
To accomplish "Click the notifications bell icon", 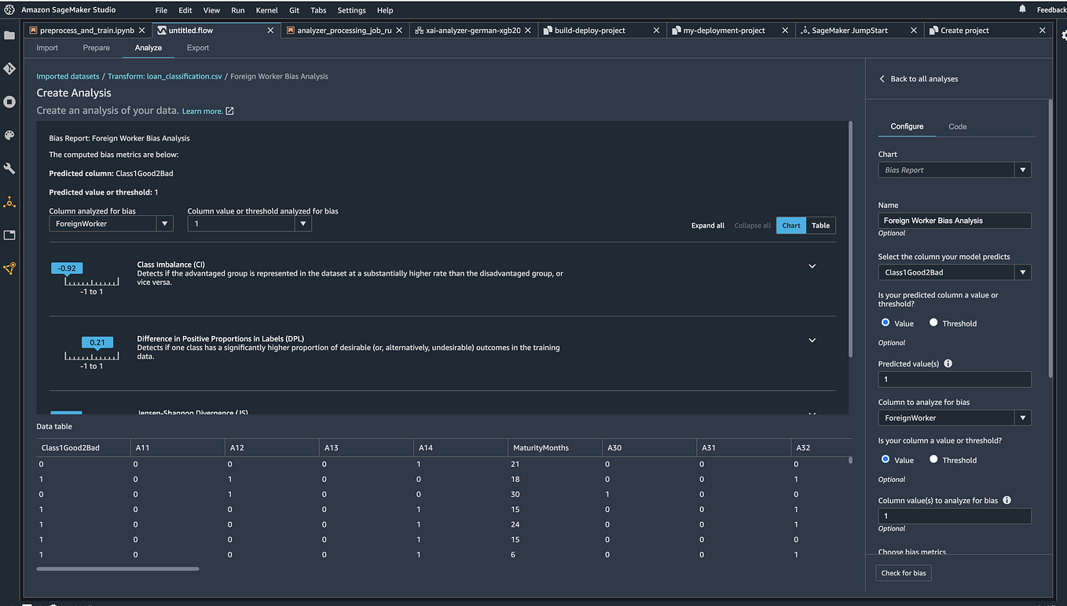I will [1022, 9].
